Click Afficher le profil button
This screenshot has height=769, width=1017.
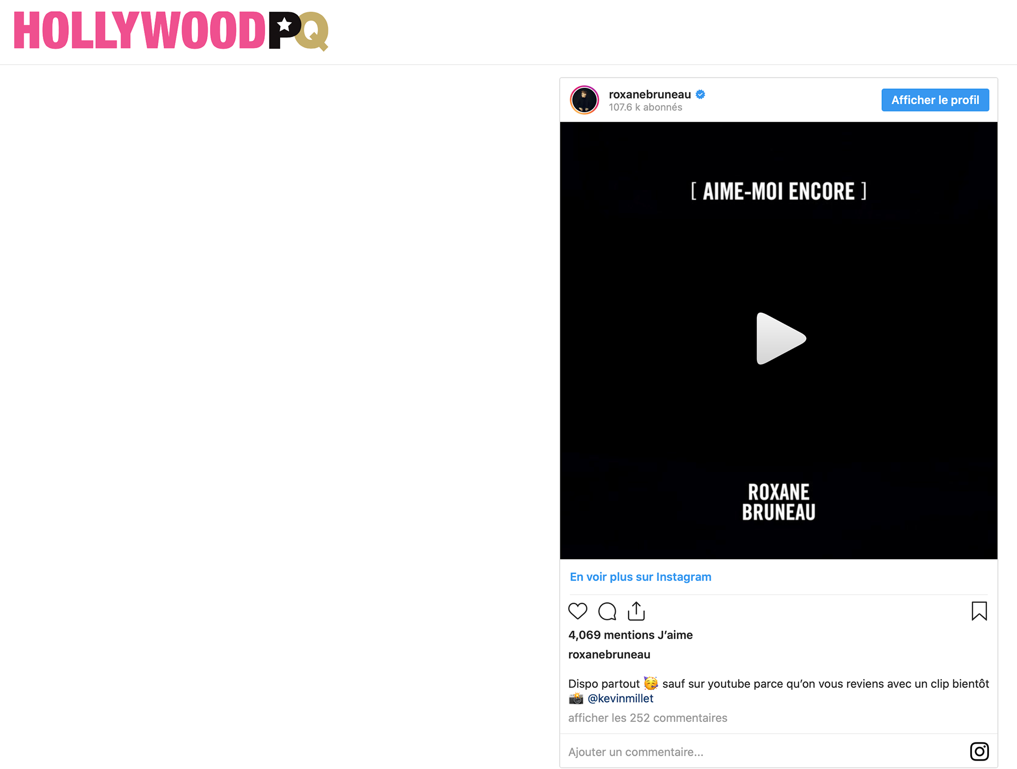[935, 100]
